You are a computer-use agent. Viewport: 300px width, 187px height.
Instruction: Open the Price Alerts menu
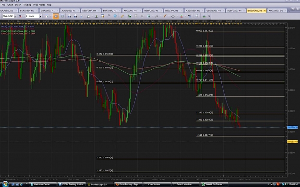39,5
